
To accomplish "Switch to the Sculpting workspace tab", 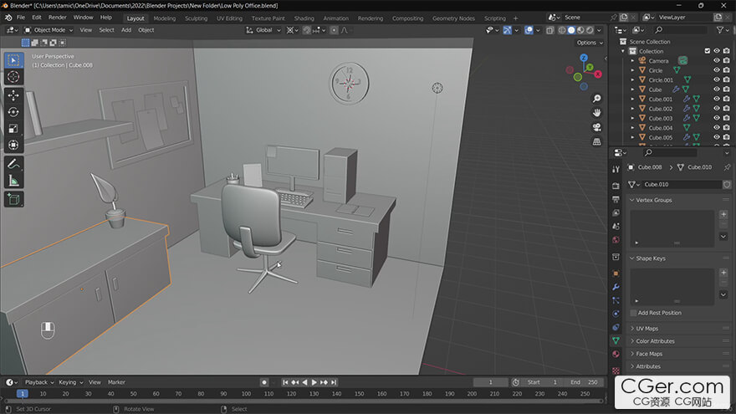I will [196, 18].
